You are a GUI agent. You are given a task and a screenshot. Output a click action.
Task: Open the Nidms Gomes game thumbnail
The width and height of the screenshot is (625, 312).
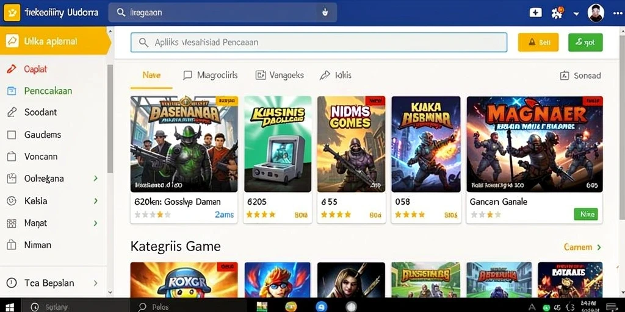point(351,144)
